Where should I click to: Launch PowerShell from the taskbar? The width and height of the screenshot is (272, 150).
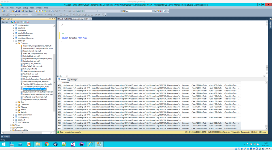pyautogui.click(x=20, y=144)
